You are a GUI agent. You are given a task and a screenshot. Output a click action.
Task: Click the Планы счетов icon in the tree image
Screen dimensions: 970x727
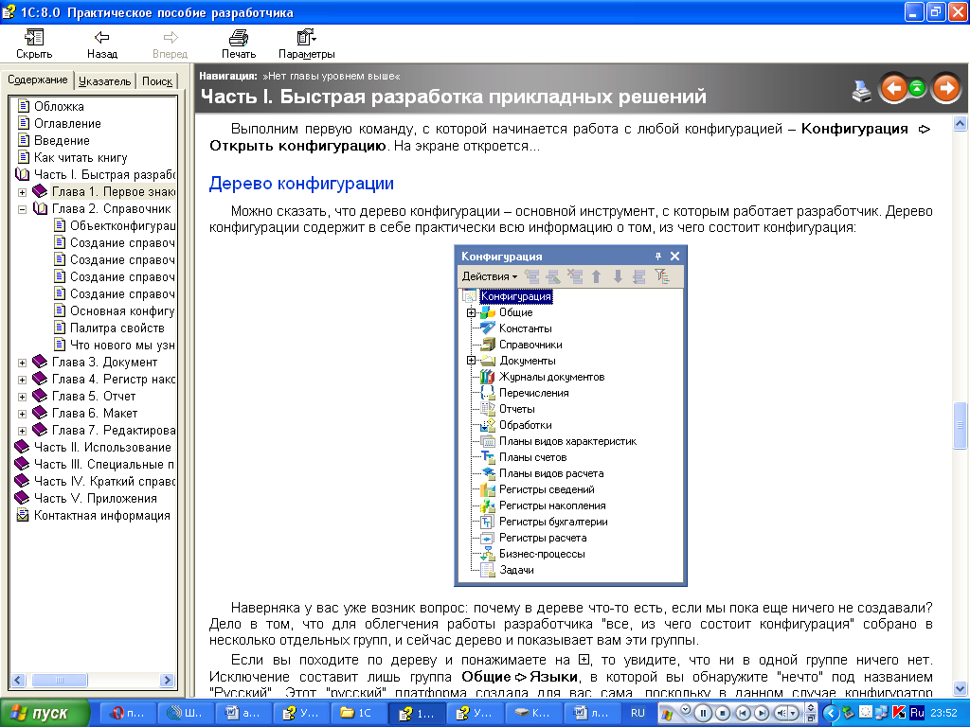click(488, 457)
